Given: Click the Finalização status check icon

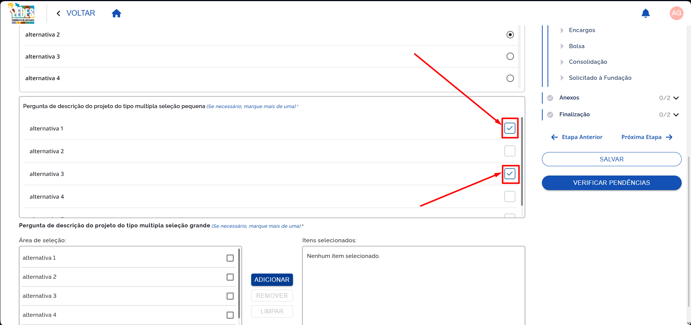Looking at the screenshot, I should coord(550,115).
